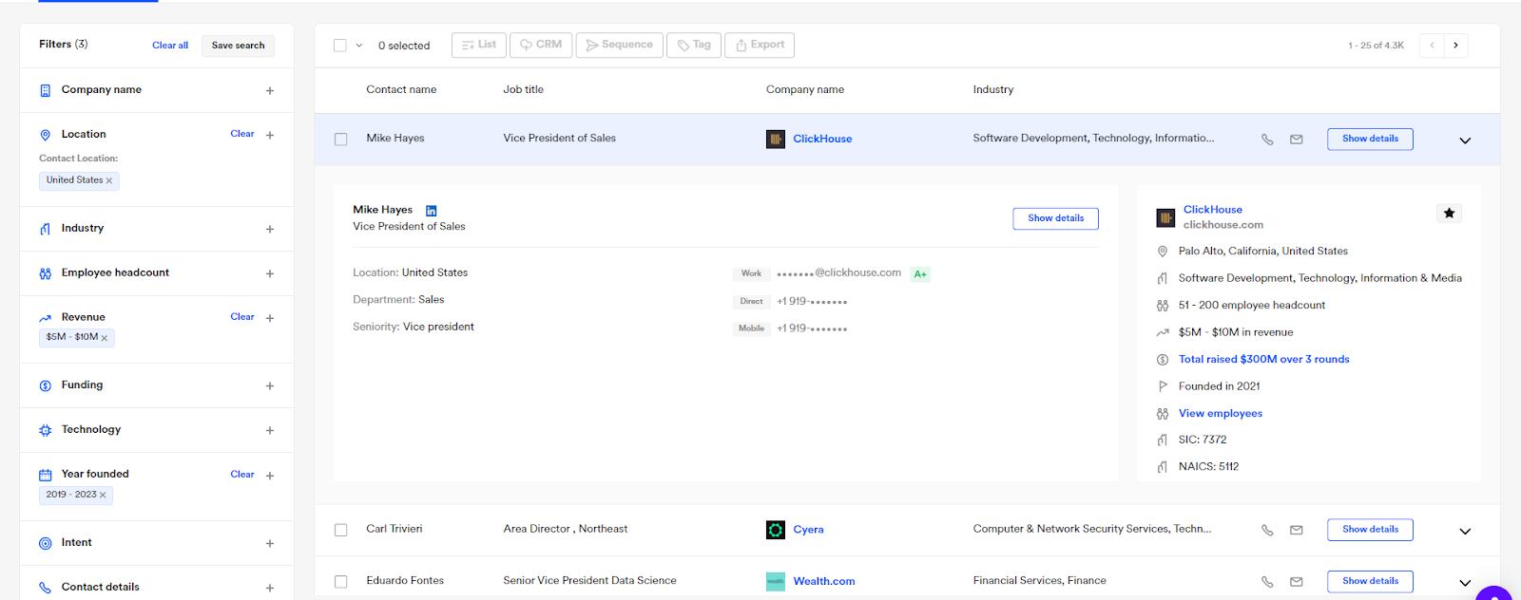Open the Cyera company link

coord(808,530)
